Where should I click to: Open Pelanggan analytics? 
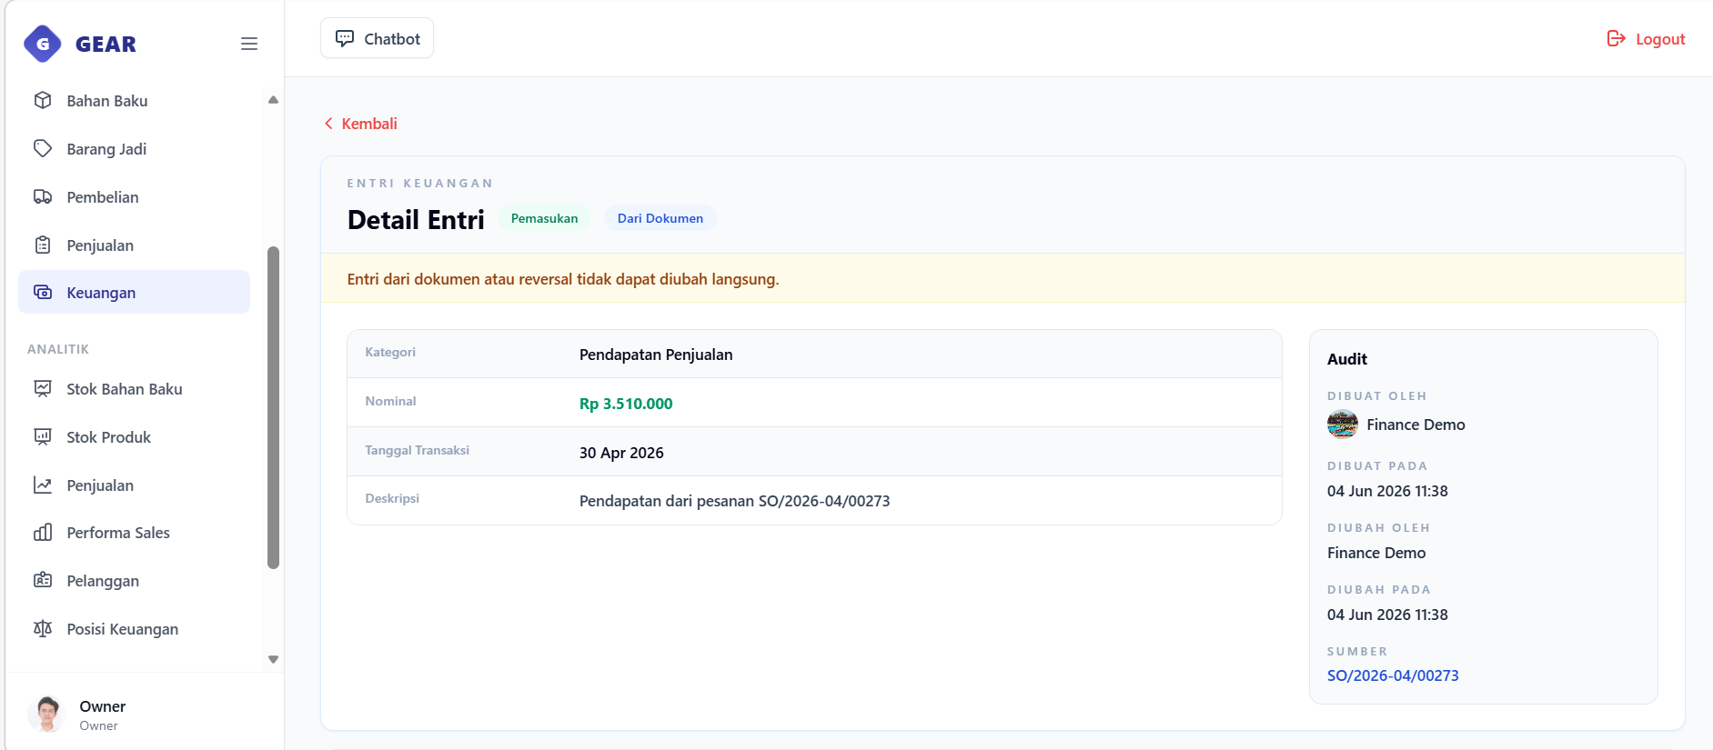(134, 581)
